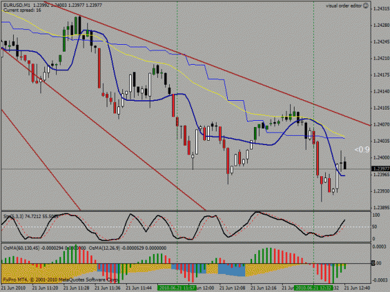Click the 1.24175 price axis value
The image size is (390, 292).
[381, 75]
